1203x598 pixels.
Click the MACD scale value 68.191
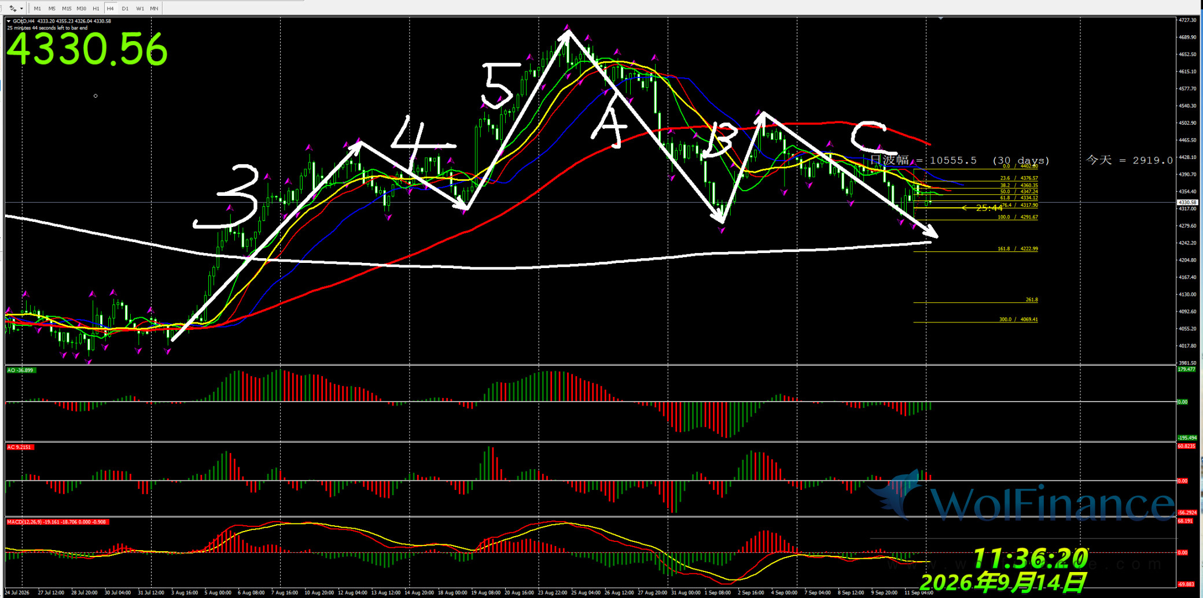click(1185, 521)
